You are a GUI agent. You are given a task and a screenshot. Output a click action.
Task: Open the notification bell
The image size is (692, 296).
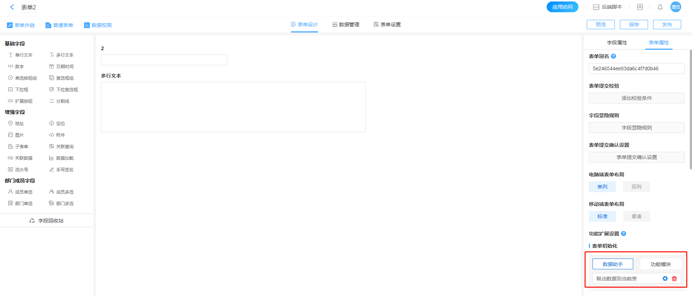point(660,7)
